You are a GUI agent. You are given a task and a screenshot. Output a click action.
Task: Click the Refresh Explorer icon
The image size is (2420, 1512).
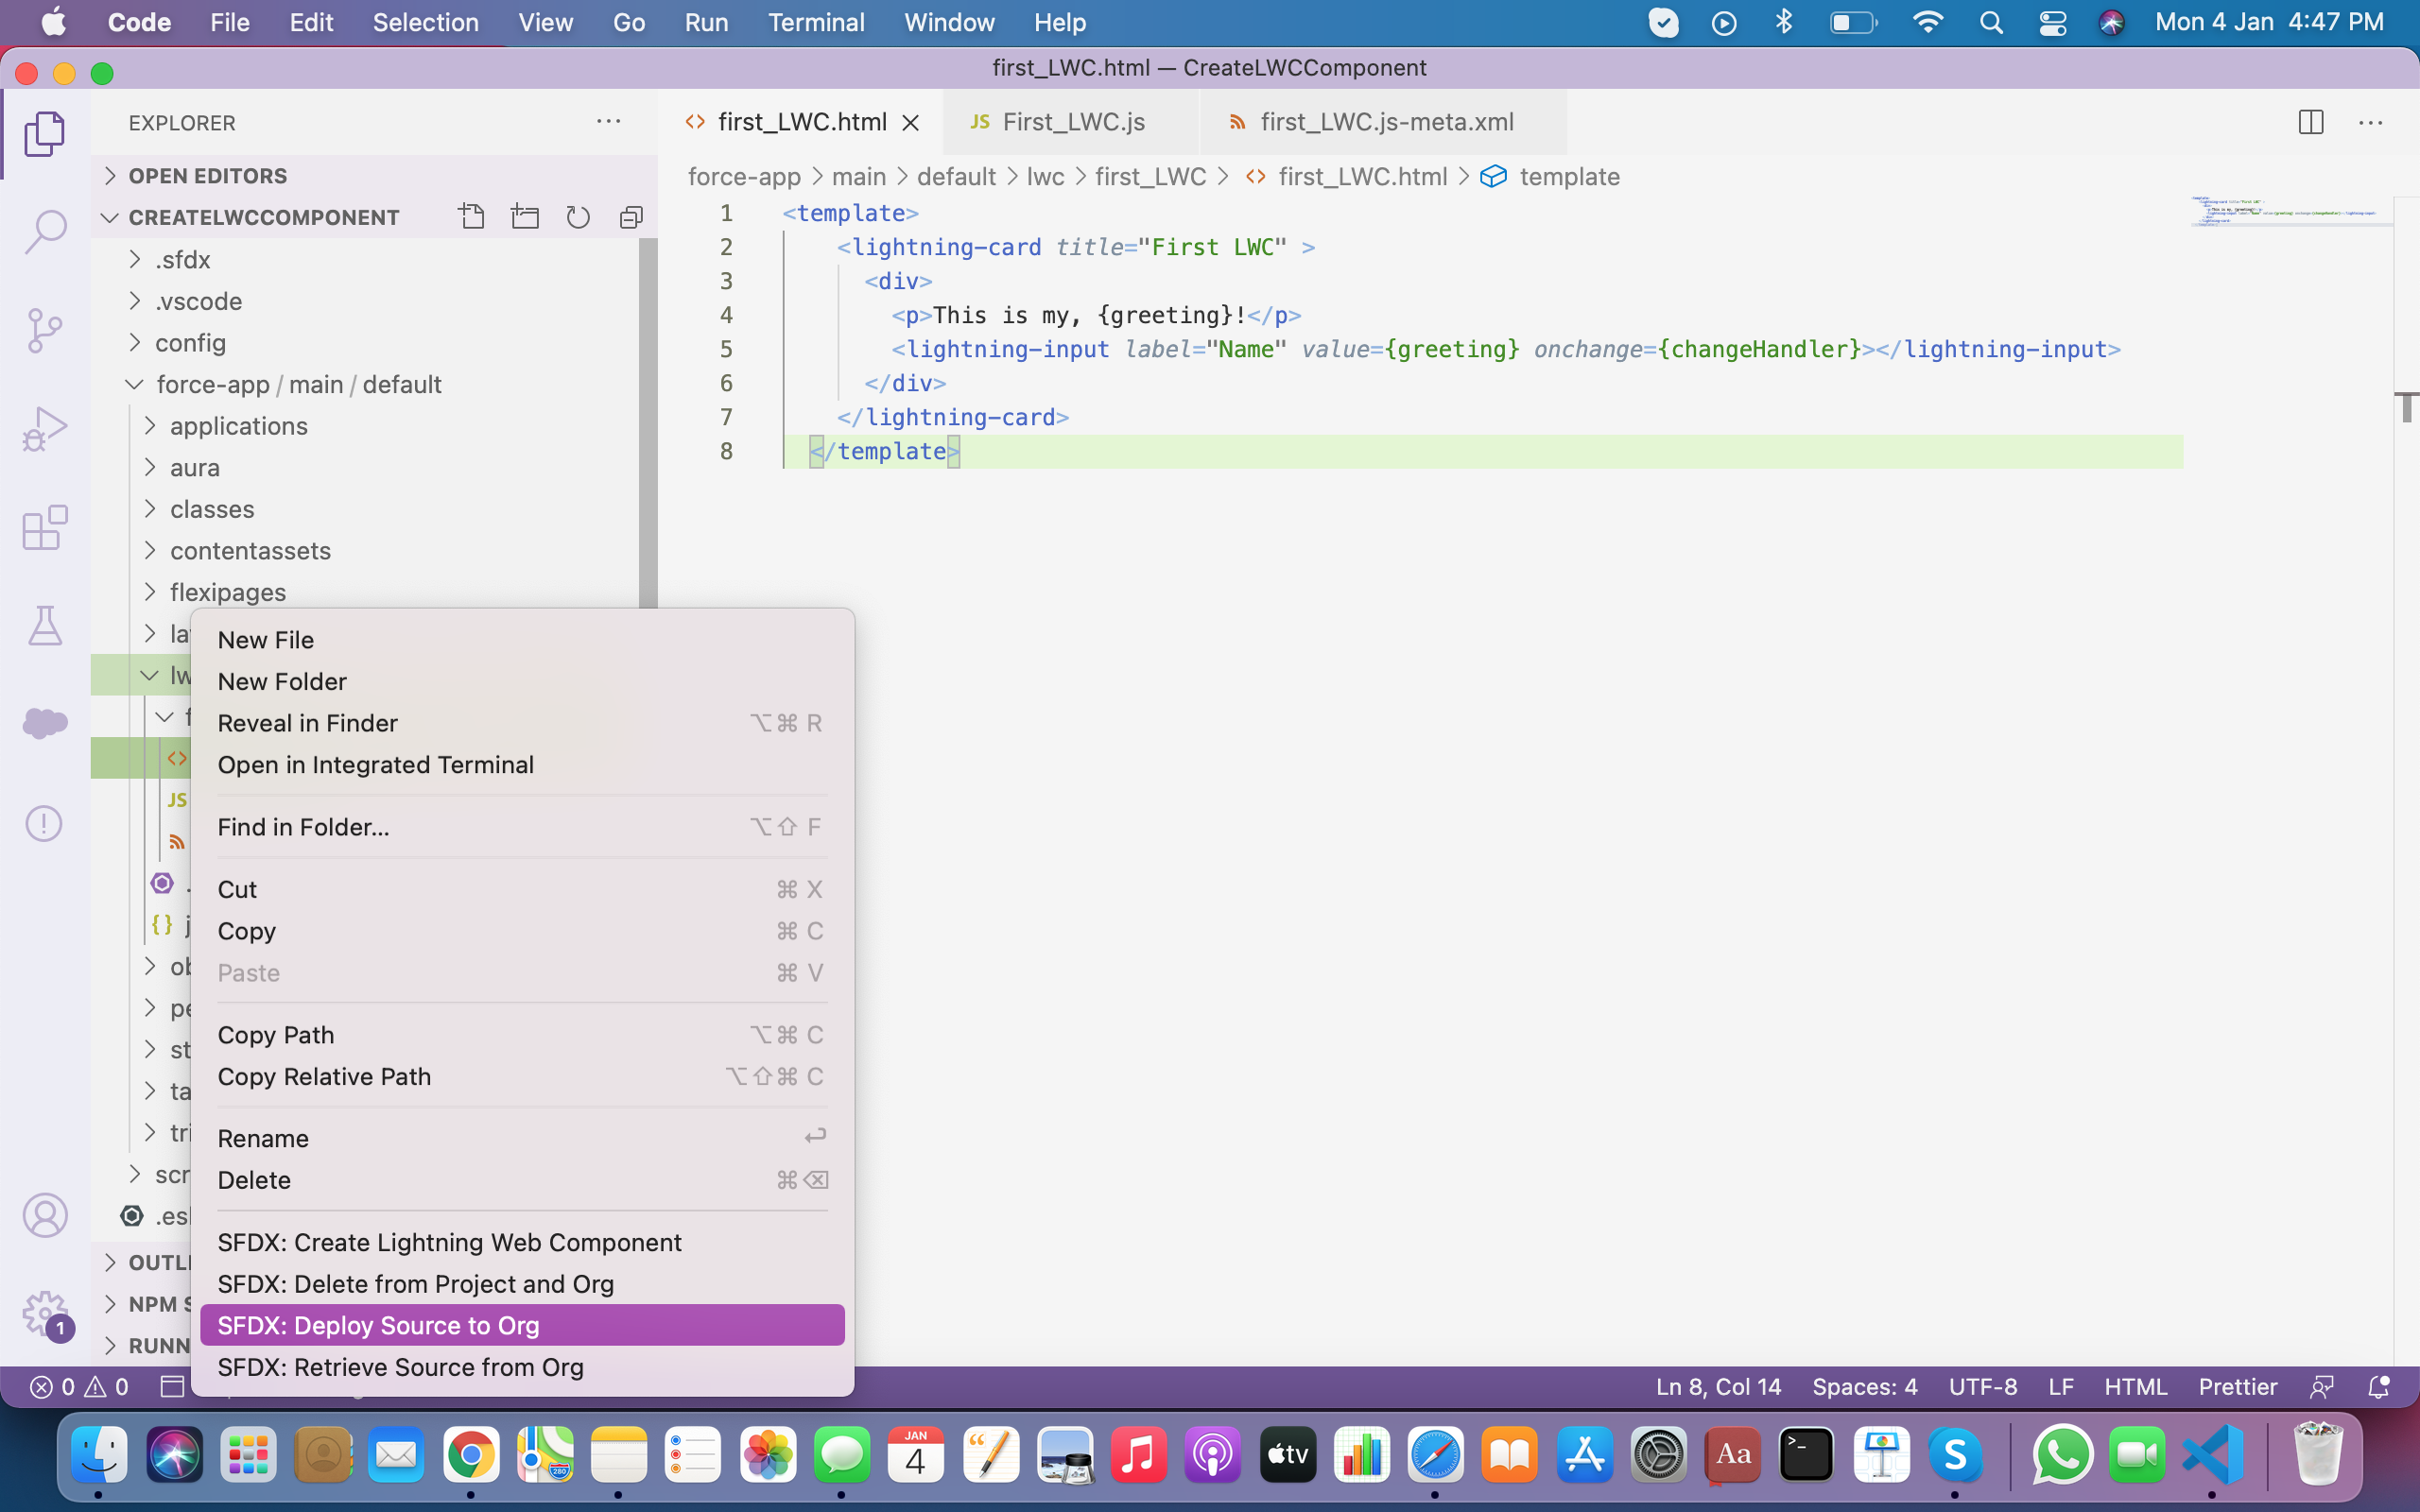click(x=578, y=217)
